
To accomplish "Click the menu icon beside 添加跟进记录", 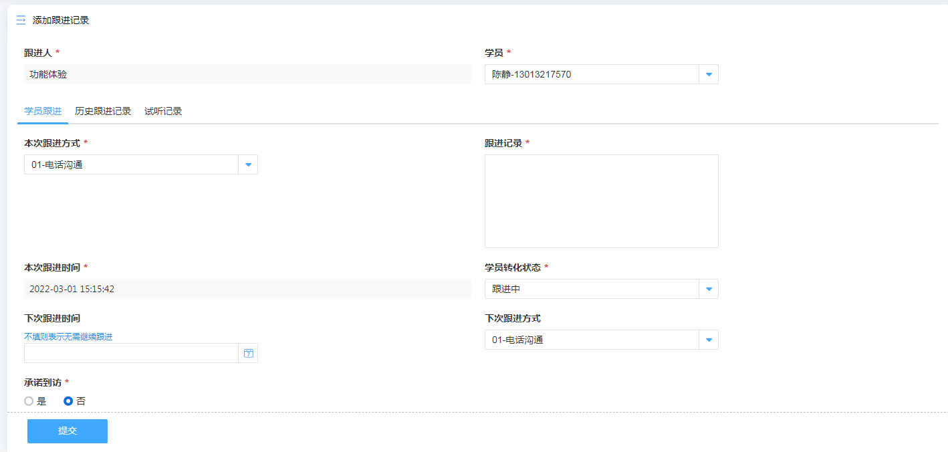I will click(x=21, y=20).
